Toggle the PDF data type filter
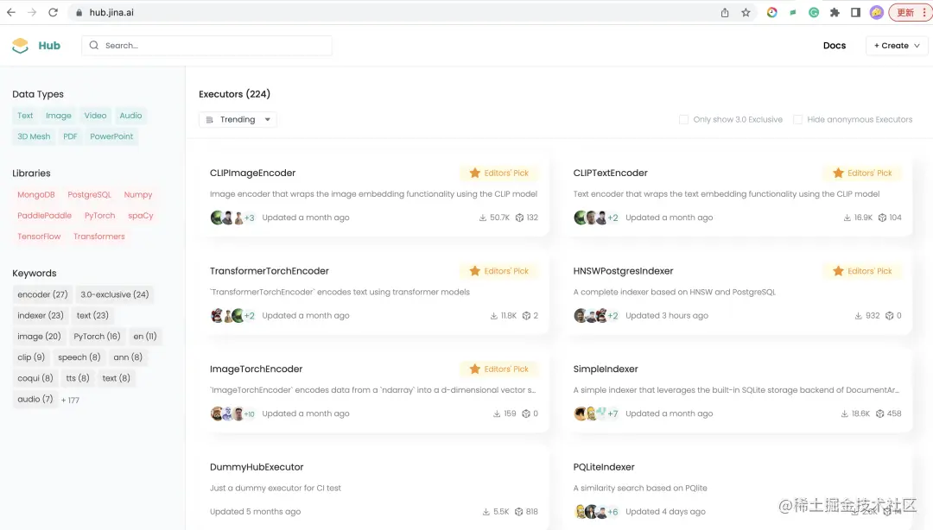933x530 pixels. coord(70,136)
